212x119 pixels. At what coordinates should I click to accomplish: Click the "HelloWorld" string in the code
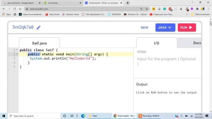pyautogui.click(x=80, y=59)
